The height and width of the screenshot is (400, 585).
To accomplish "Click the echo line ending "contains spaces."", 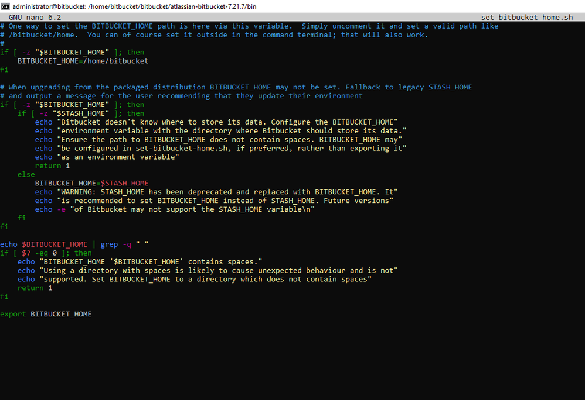I will 140,261.
